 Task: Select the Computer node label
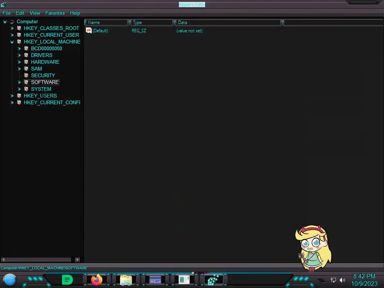click(x=27, y=21)
